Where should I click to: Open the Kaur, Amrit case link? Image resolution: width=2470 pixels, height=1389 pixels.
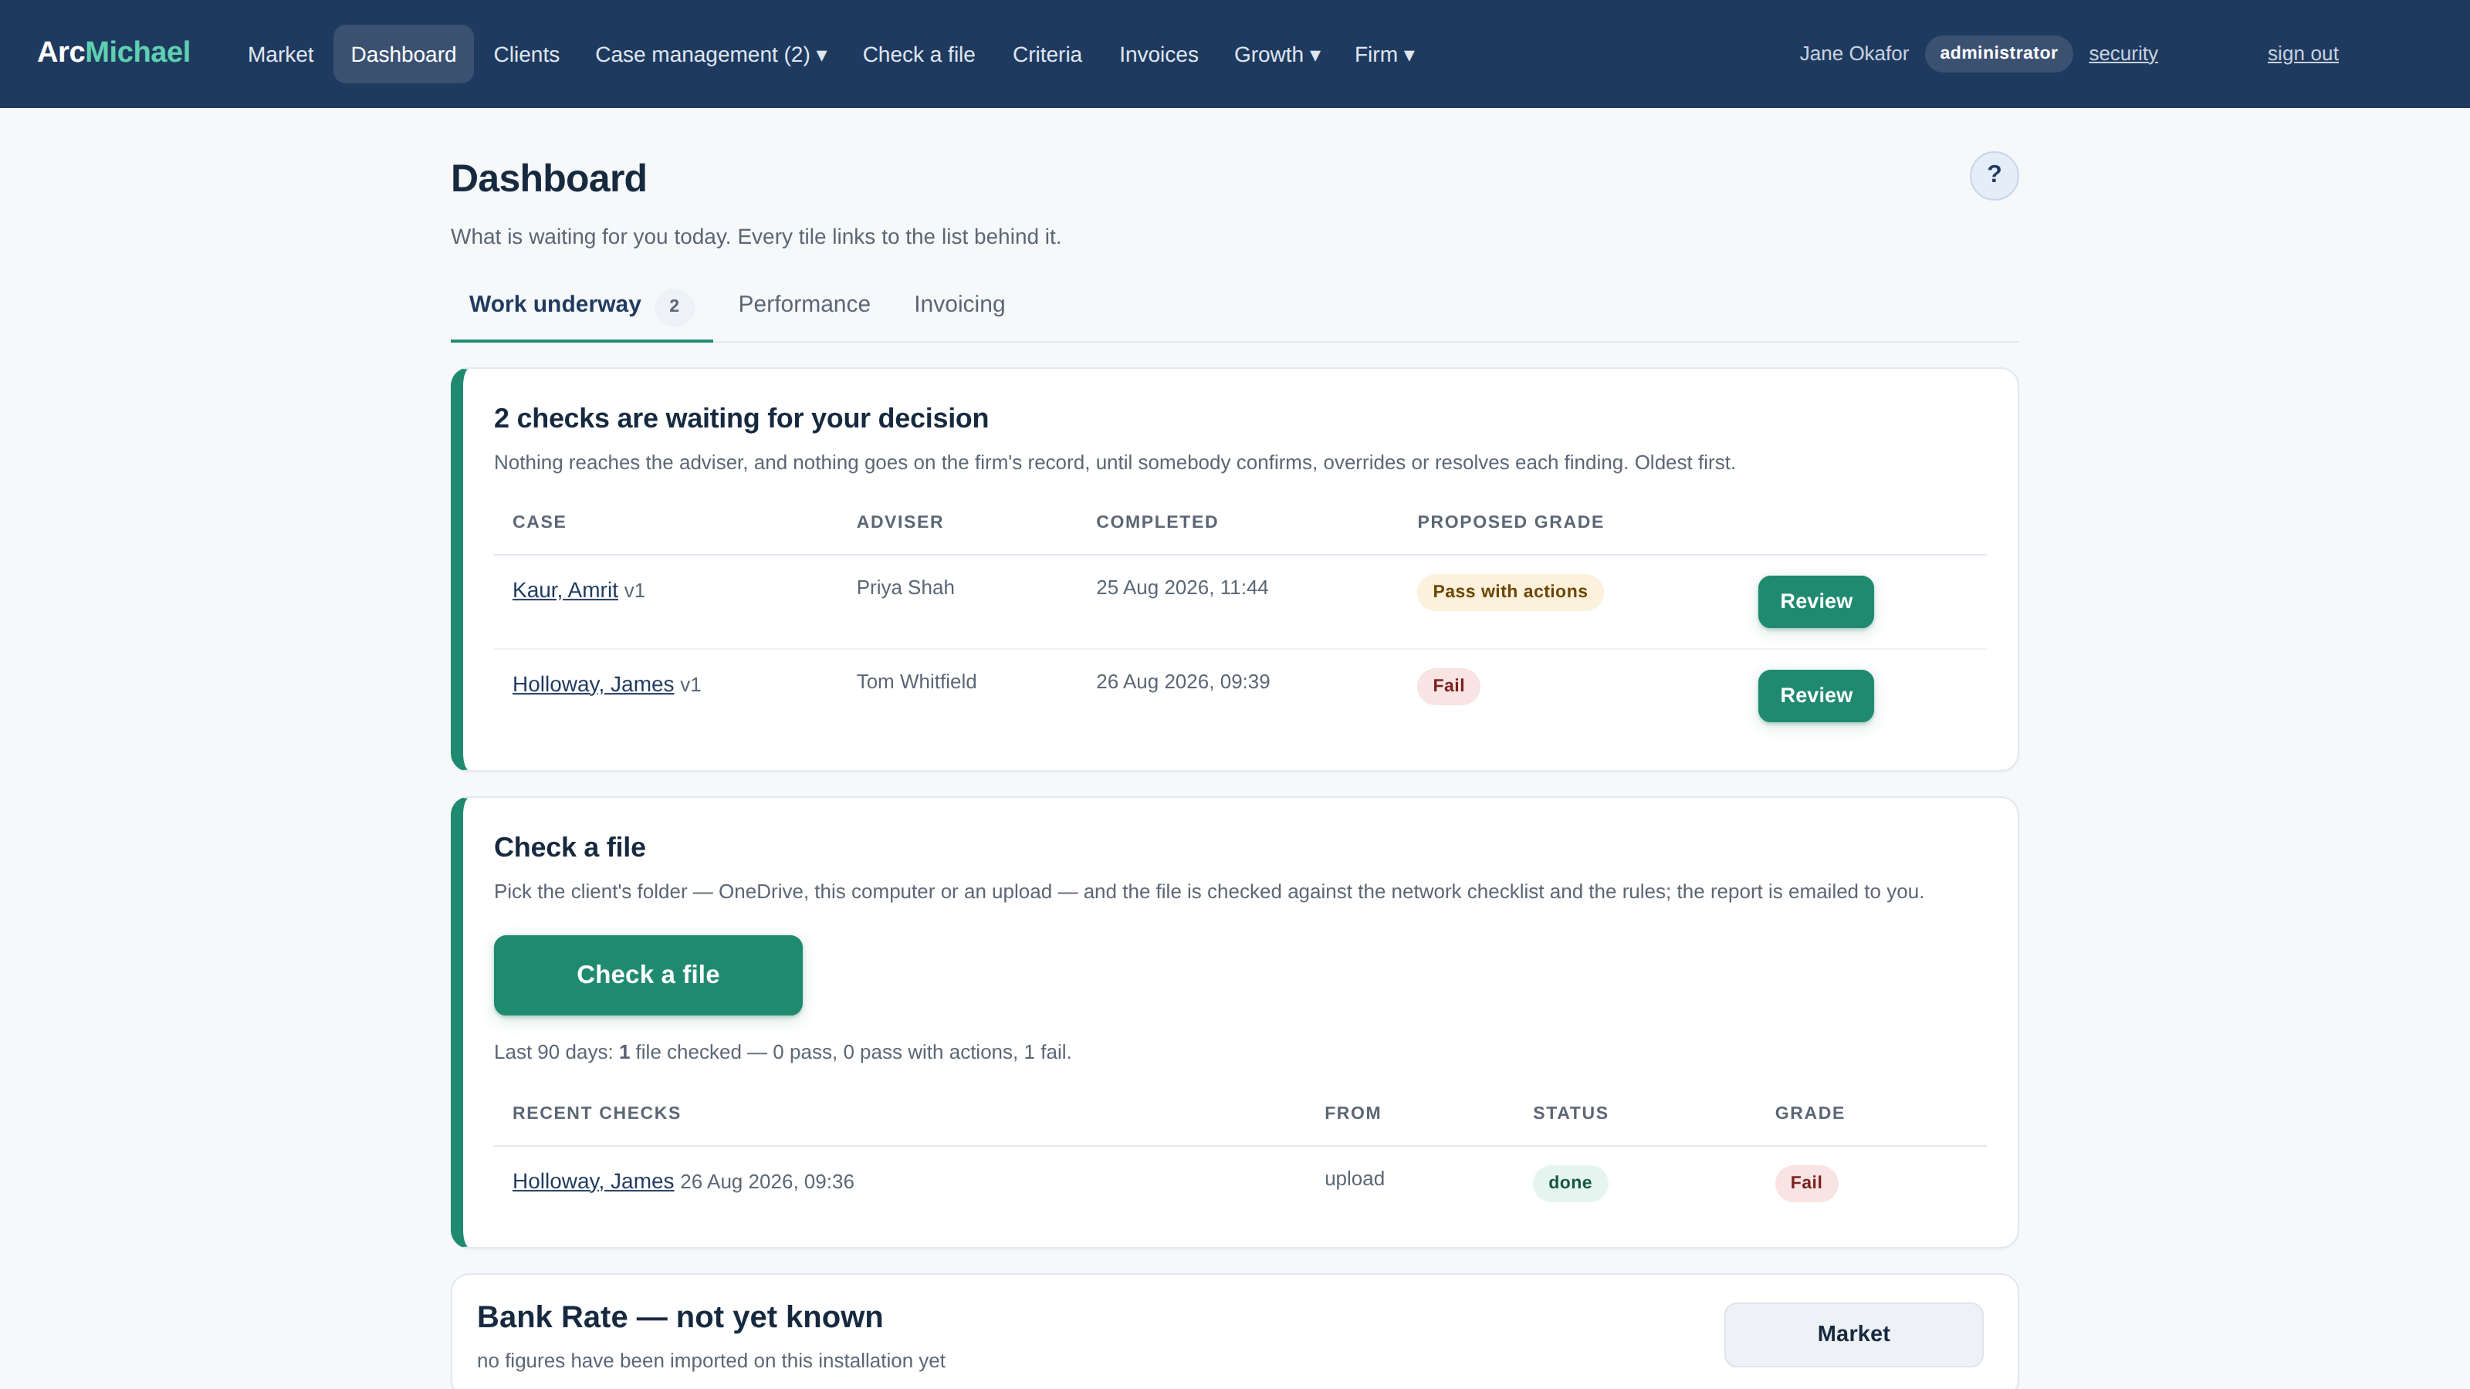tap(565, 590)
